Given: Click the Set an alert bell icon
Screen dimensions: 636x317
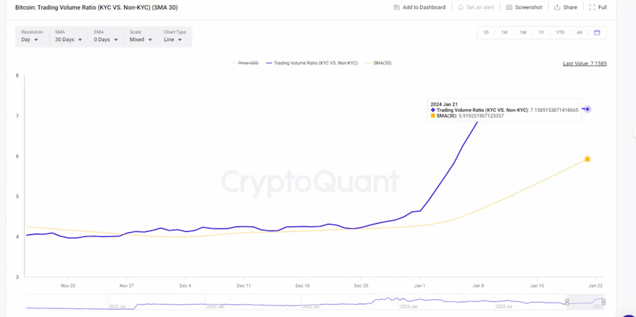Looking at the screenshot, I should 460,8.
